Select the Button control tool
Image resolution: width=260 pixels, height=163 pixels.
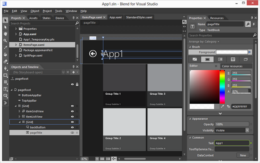point(5,96)
